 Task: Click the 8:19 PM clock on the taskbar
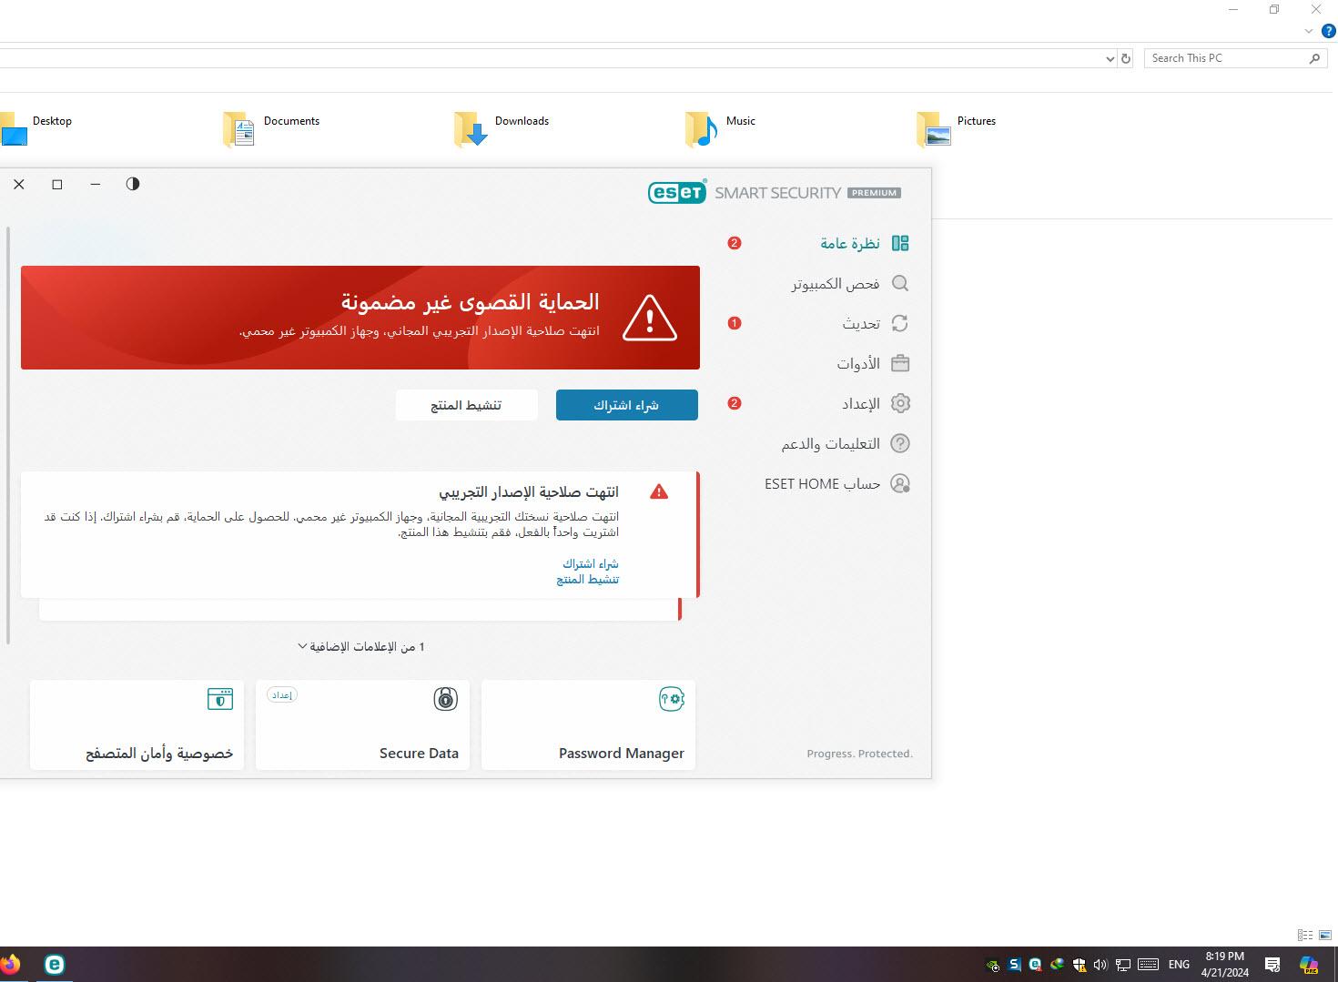(x=1224, y=957)
